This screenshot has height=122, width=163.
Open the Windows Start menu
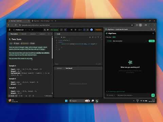tap(66, 101)
